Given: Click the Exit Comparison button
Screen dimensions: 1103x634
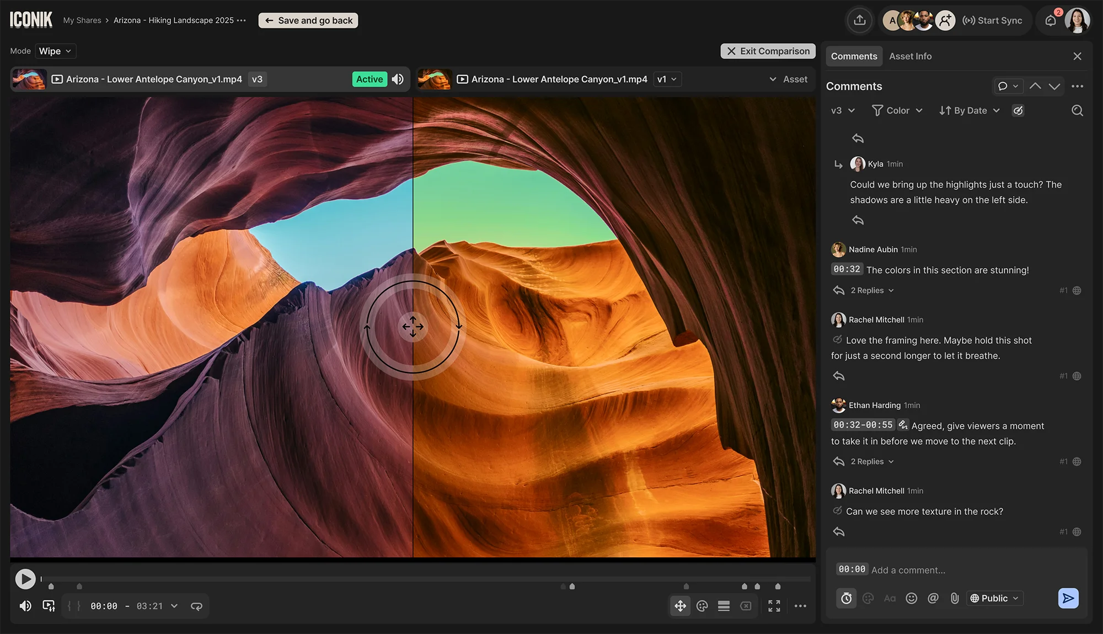Looking at the screenshot, I should coord(768,51).
